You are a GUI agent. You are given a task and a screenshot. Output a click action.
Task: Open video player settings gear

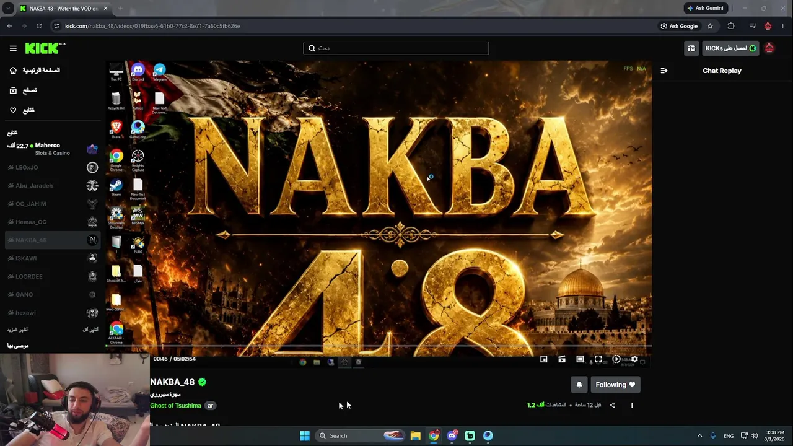click(634, 359)
